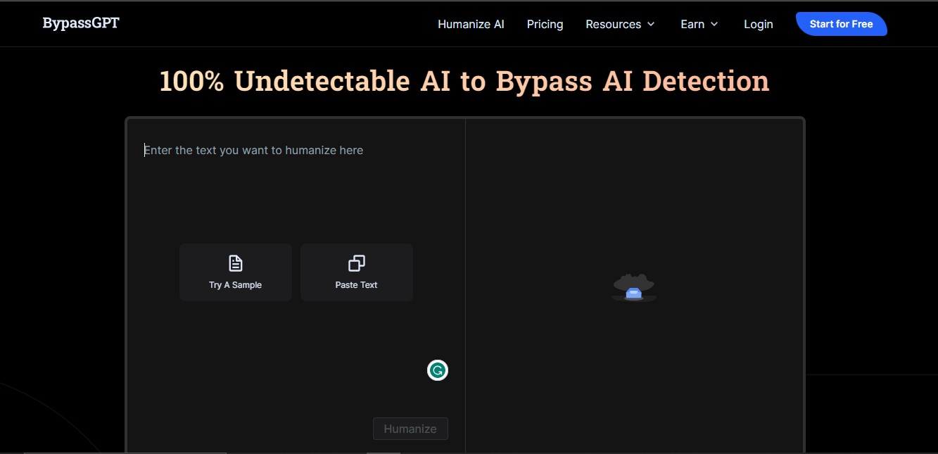
Task: Click the '100% Undetectable AI' headline
Action: coord(464,82)
